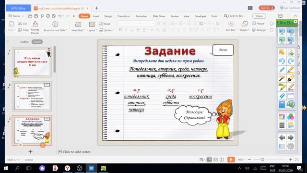Image resolution: width=307 pixels, height=173 pixels.
Task: Click the zoom in plus button
Action: click(291, 160)
